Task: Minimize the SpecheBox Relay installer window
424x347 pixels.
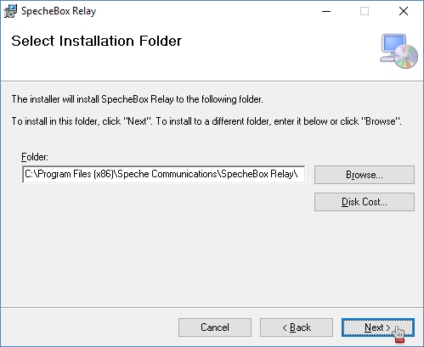Action: (326, 11)
